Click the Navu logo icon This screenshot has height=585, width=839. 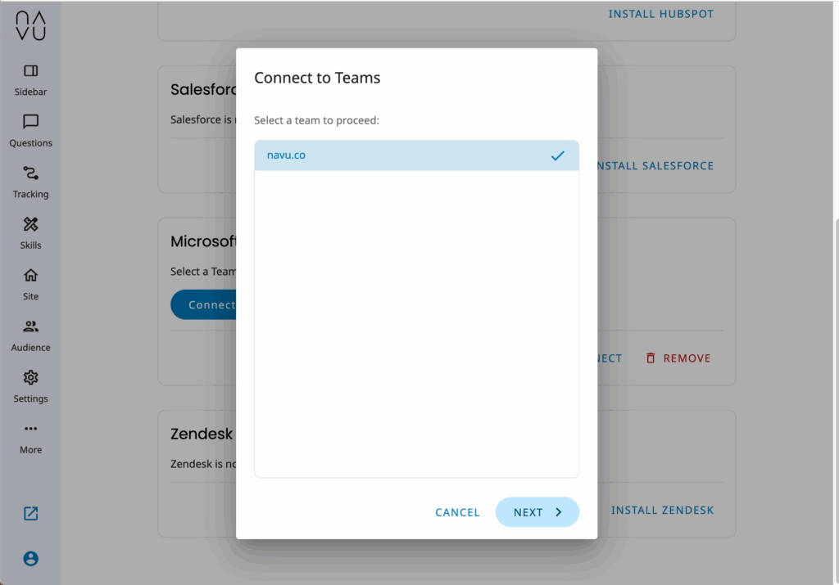coord(30,26)
